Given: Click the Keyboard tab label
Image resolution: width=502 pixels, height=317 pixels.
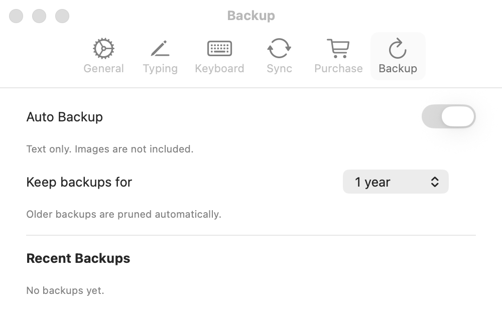Looking at the screenshot, I should point(220,68).
